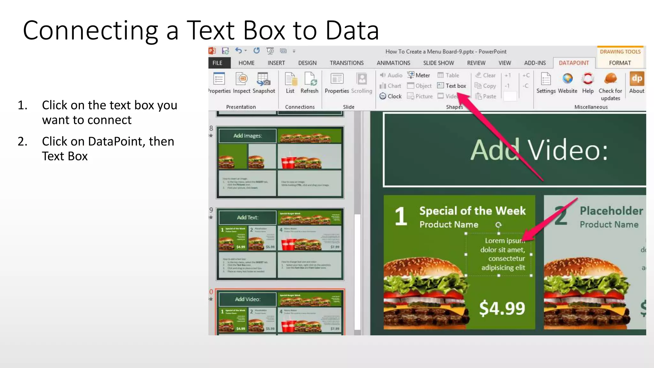Click the PowerPoint application logo icon
This screenshot has width=654, height=368.
click(212, 51)
